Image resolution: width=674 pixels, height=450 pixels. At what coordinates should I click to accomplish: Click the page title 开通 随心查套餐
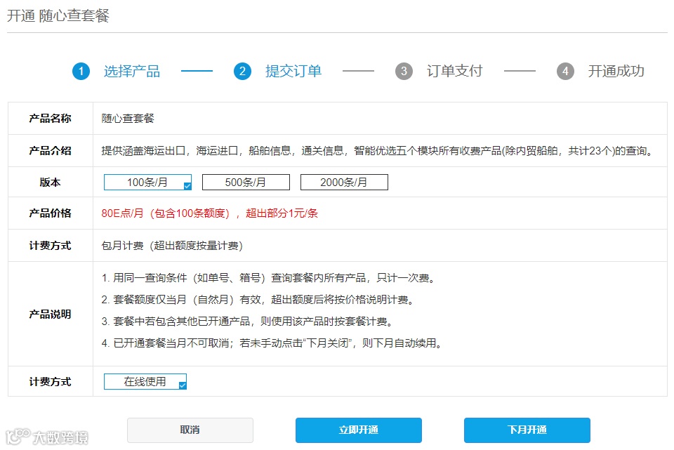coord(58,16)
